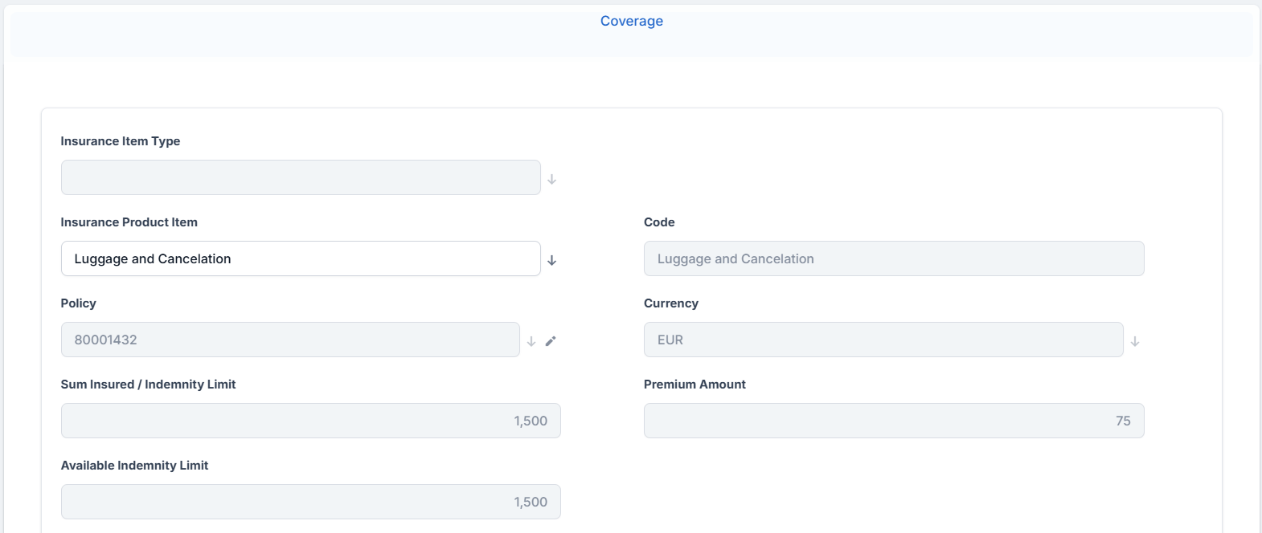Click the "Insurance Item Type" label text
Image resolution: width=1262 pixels, height=533 pixels.
[x=121, y=141]
